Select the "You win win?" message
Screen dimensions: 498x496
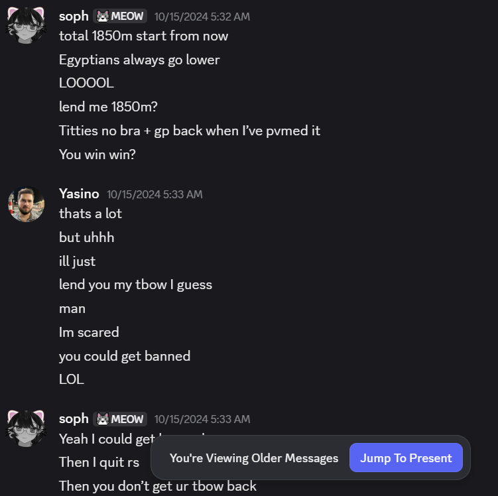point(97,155)
